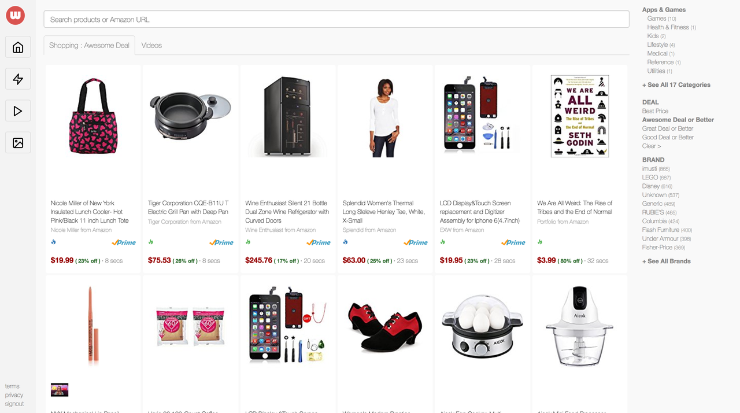Screen dimensions: 740x413
Task: Expand See All Brands list
Action: click(x=667, y=261)
